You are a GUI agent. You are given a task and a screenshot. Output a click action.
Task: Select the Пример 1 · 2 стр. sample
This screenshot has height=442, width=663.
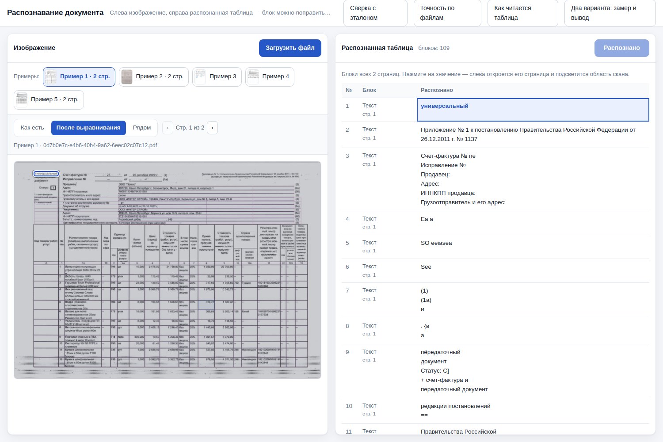[79, 76]
